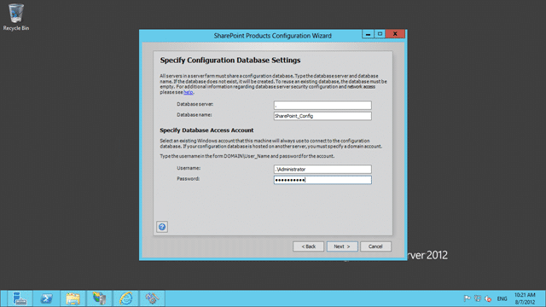
Task: Click the Specify Database Access Account heading
Action: coord(206,130)
